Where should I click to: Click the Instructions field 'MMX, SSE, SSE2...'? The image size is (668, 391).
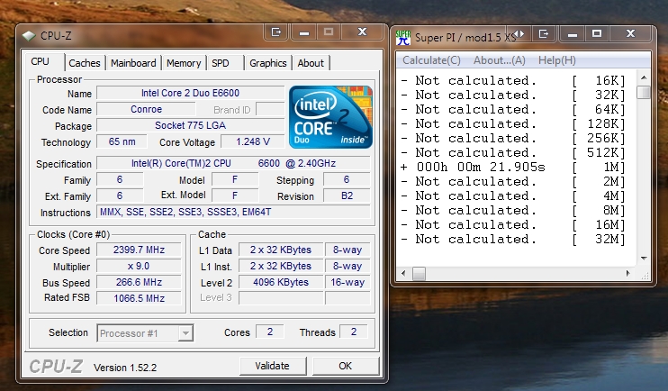click(x=233, y=212)
